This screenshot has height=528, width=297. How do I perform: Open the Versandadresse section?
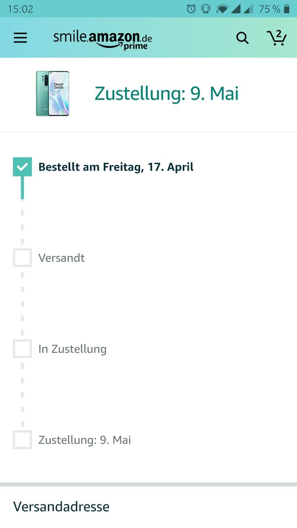pyautogui.click(x=148, y=506)
